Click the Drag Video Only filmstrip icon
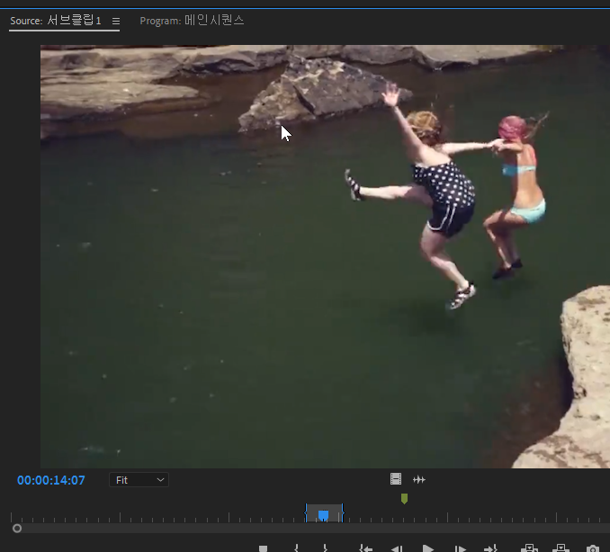The width and height of the screenshot is (610, 552). point(396,480)
